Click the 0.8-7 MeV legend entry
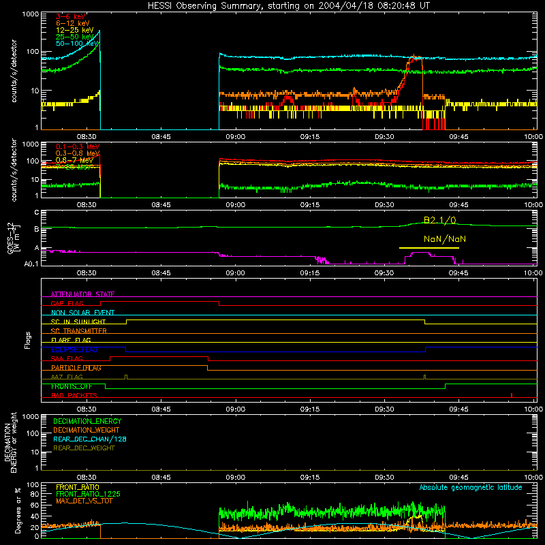Viewport: 545px width, 545px height. pyautogui.click(x=74, y=160)
